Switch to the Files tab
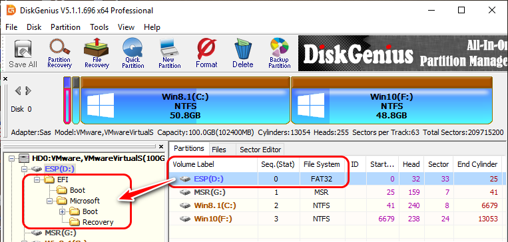 point(219,150)
